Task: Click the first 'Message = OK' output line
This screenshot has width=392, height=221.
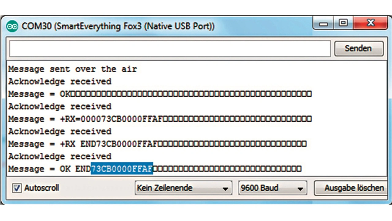Action: pos(39,94)
